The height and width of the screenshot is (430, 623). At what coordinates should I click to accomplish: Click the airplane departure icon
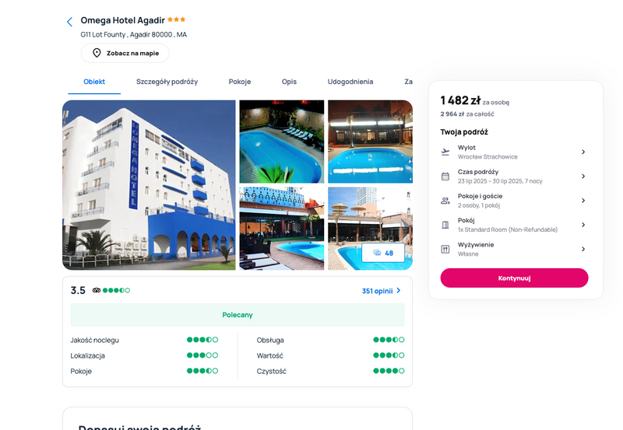[x=445, y=152]
